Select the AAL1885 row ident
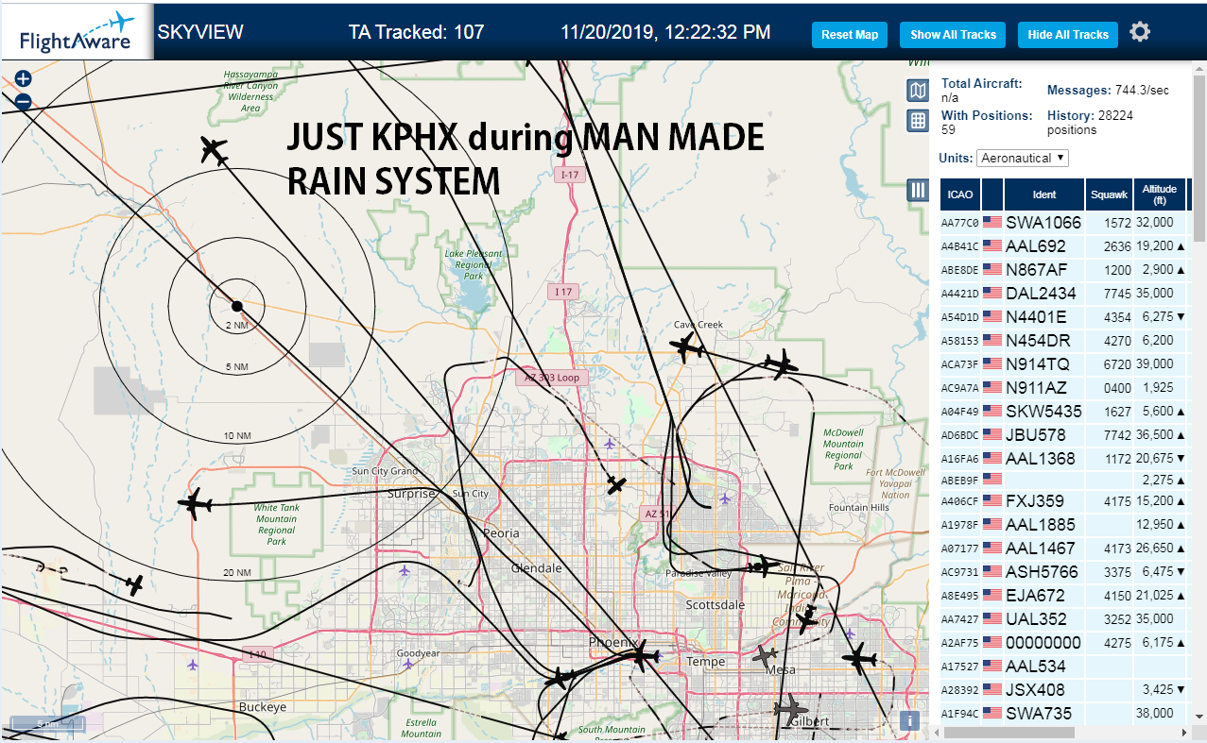The width and height of the screenshot is (1207, 743). point(1041,524)
